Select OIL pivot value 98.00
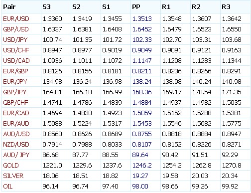The height and width of the screenshot is (193, 251). [140, 187]
